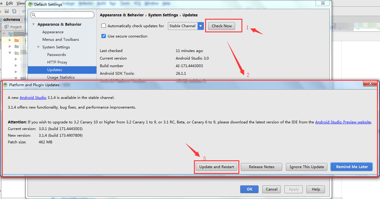Image resolution: width=380 pixels, height=199 pixels.
Task: Select Appearance in settings tree
Action: 53,32
